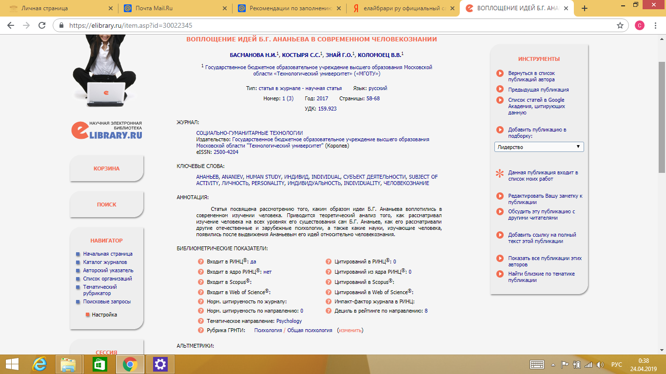
Task: Click the КОРЗИНА button
Action: [107, 168]
